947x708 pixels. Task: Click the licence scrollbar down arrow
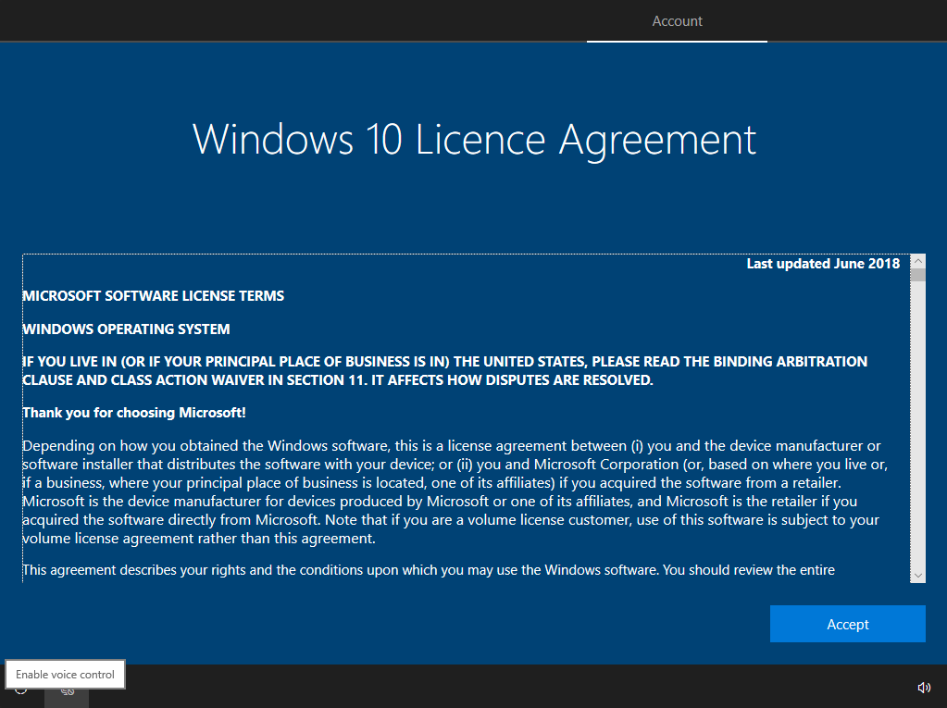918,576
